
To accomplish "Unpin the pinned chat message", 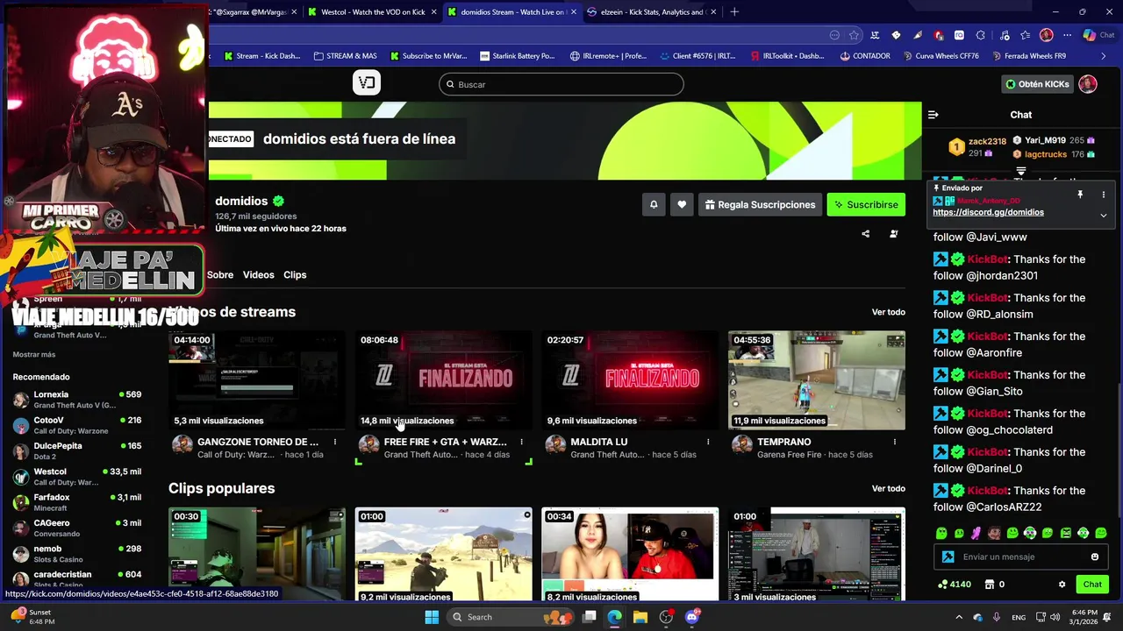I will (1080, 194).
